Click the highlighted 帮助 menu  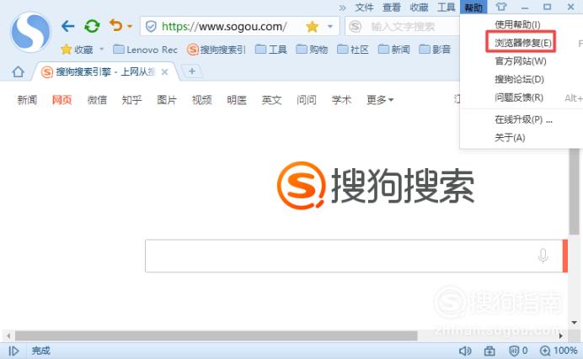473,7
